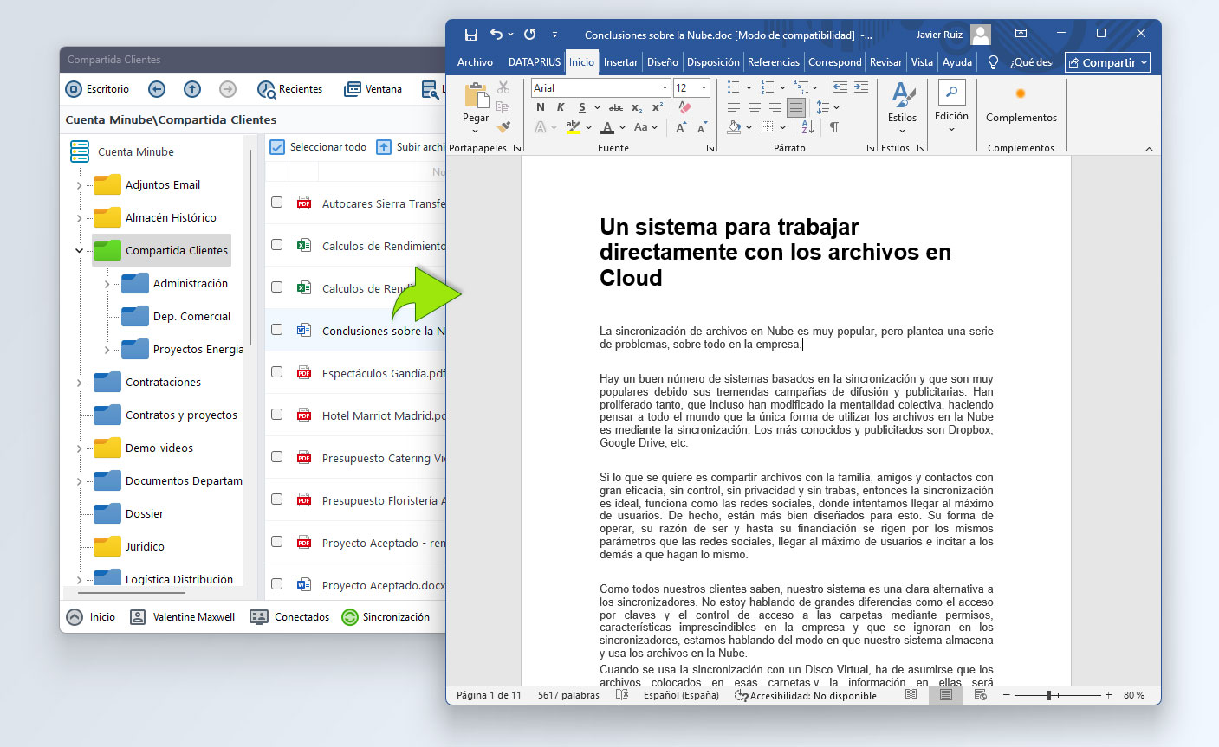Open the Pegar dropdown arrow

pyautogui.click(x=475, y=132)
